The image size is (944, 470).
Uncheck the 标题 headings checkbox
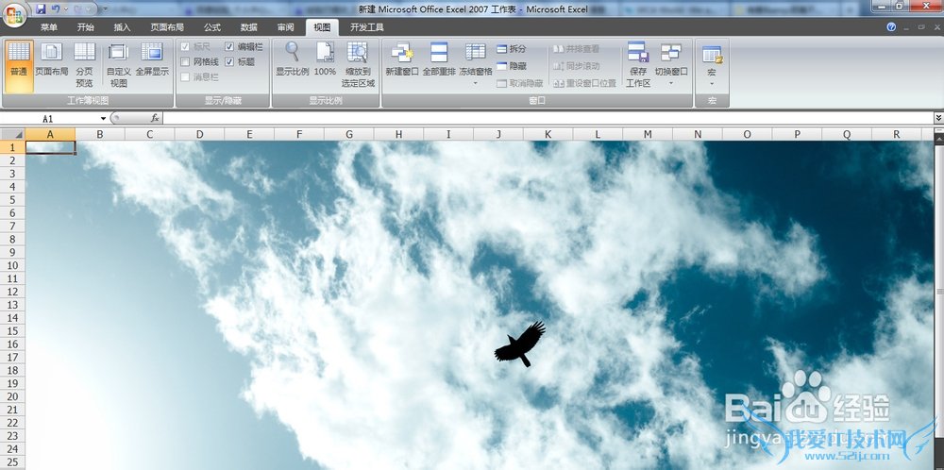coord(229,61)
